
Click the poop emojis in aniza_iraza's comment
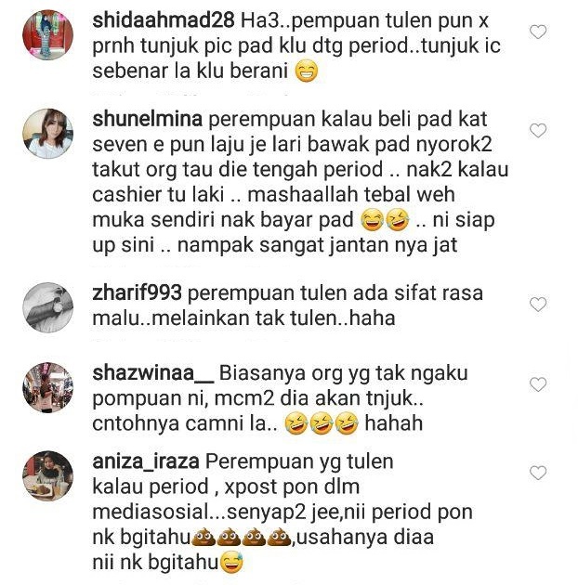[x=242, y=538]
